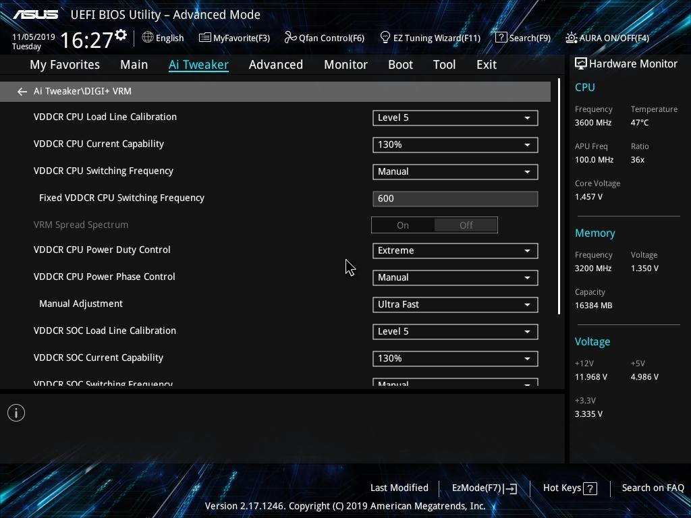Select the Ai Tweaker tab

pyautogui.click(x=198, y=65)
